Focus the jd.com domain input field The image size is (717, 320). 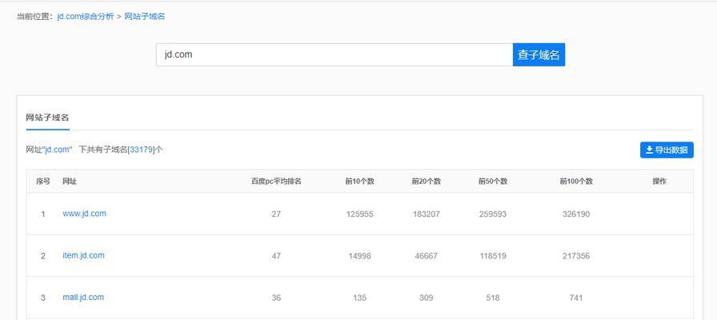pyautogui.click(x=334, y=55)
